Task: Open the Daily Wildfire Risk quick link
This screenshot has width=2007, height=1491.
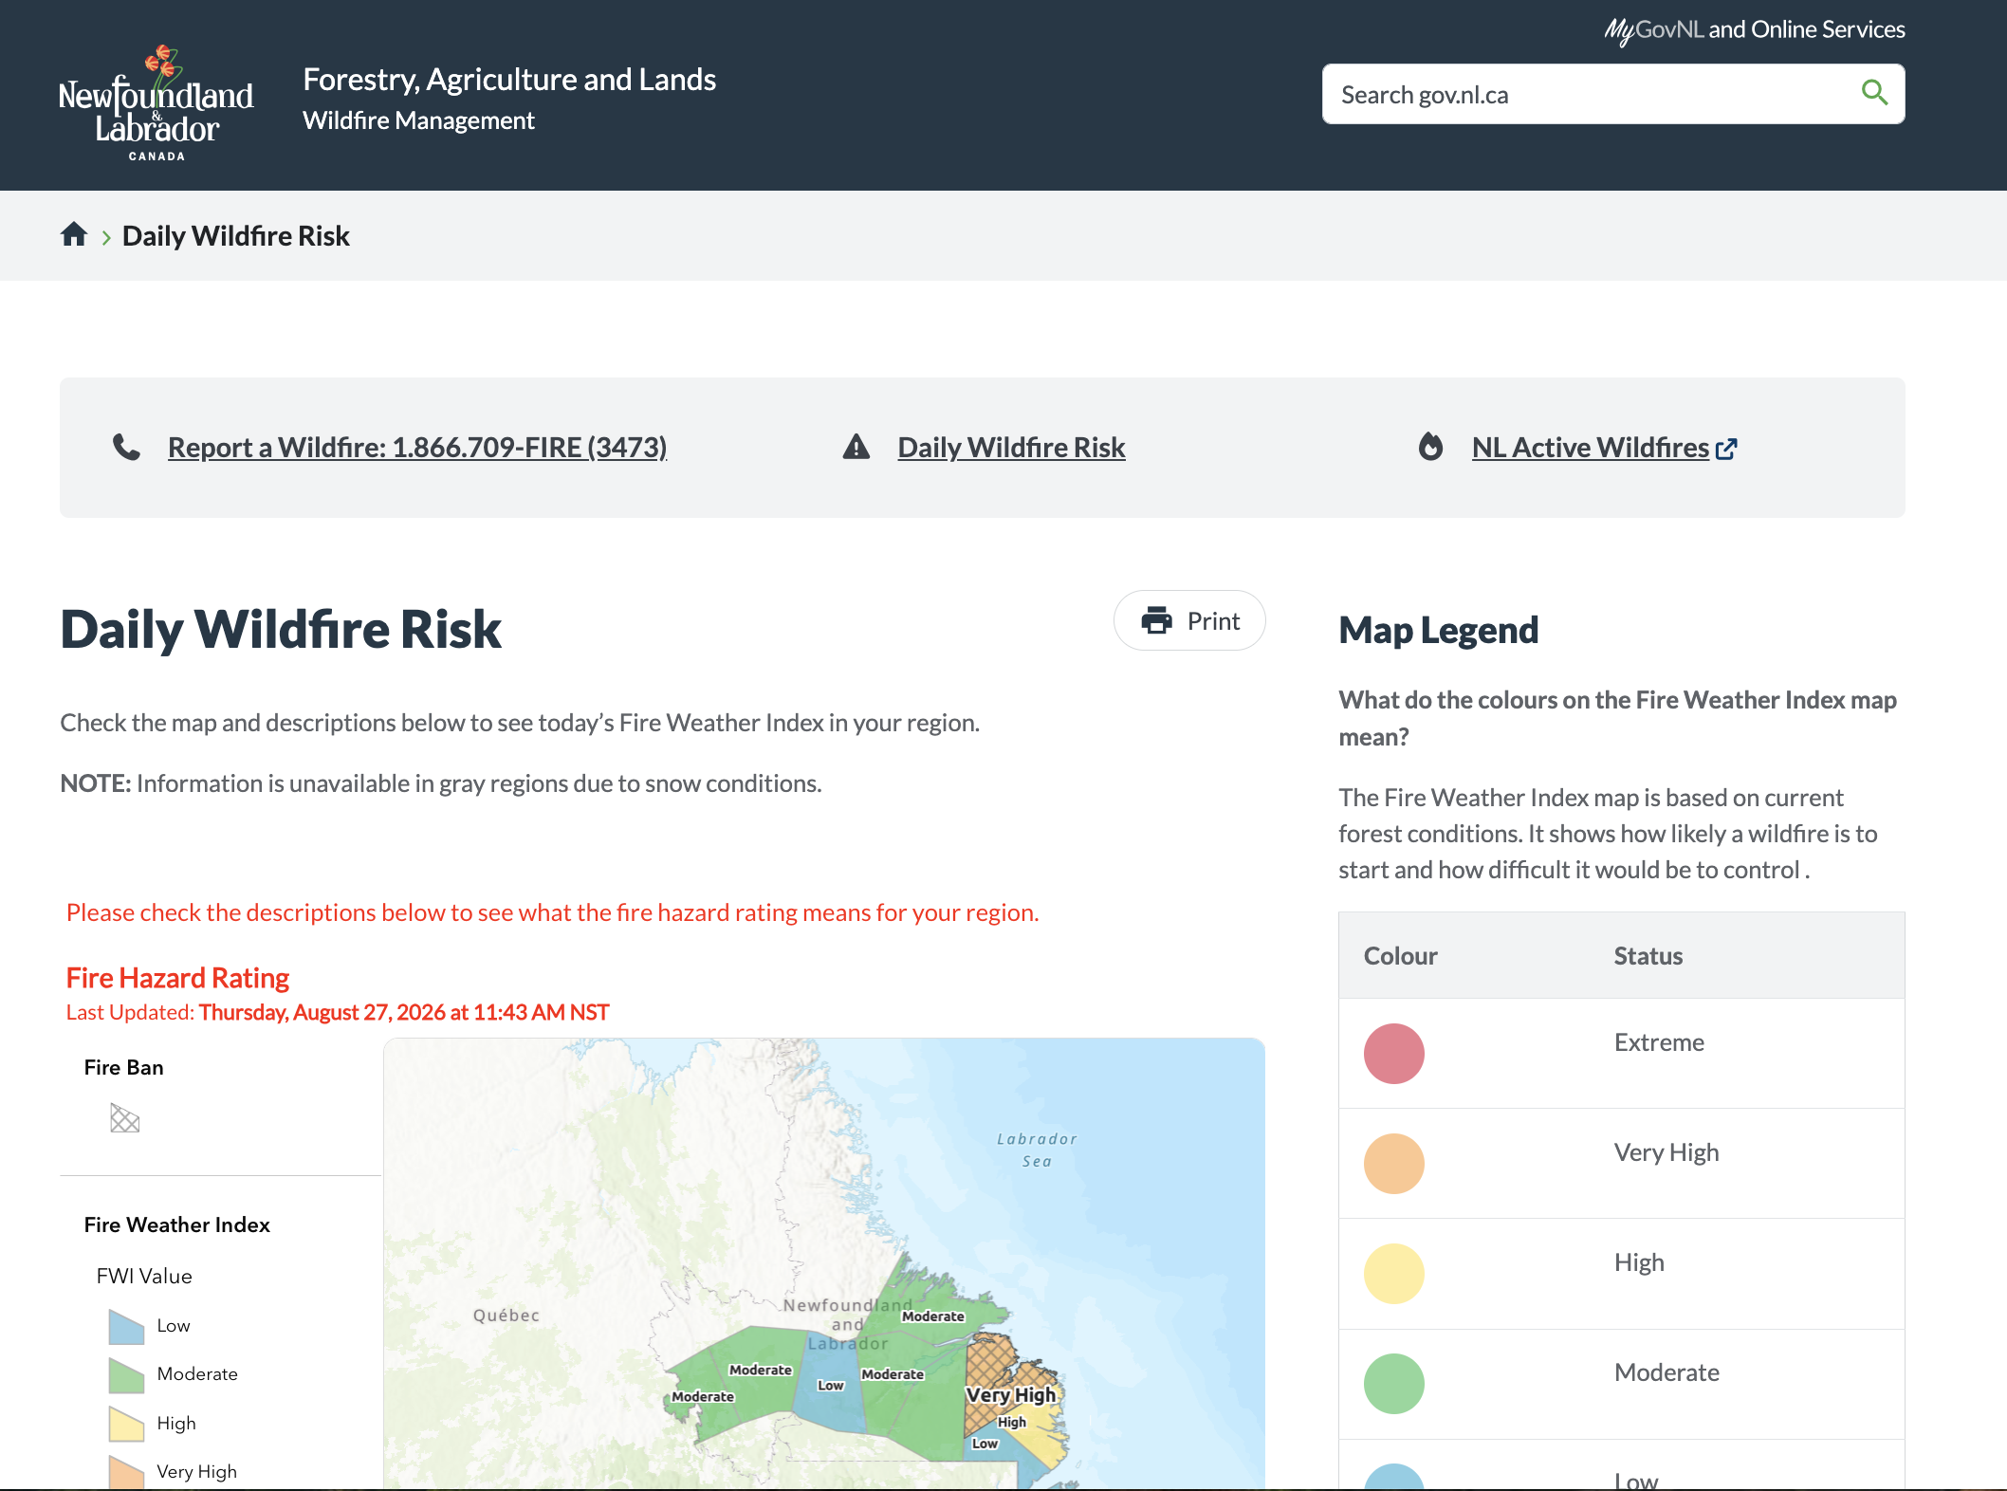Action: [x=1011, y=447]
